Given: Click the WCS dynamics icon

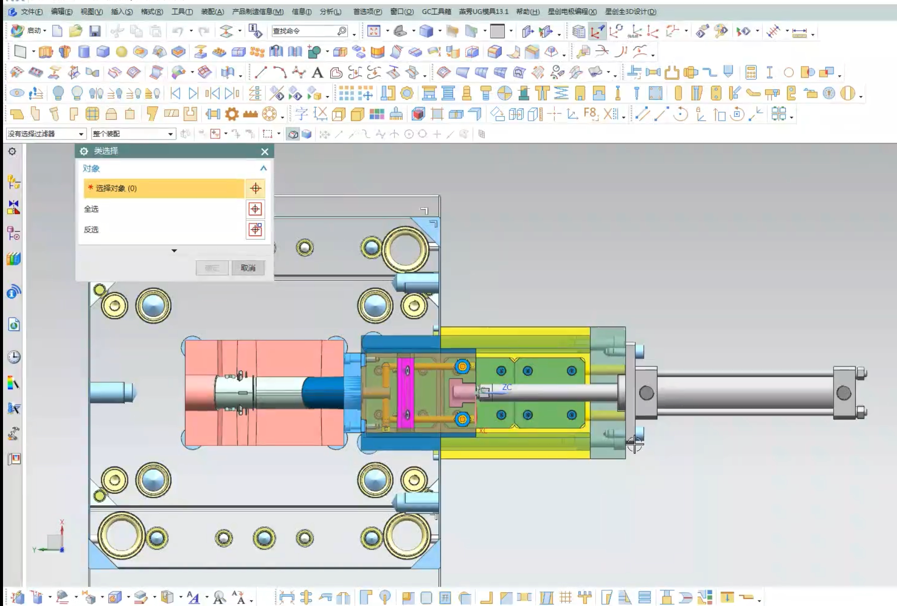Looking at the screenshot, I should [597, 32].
